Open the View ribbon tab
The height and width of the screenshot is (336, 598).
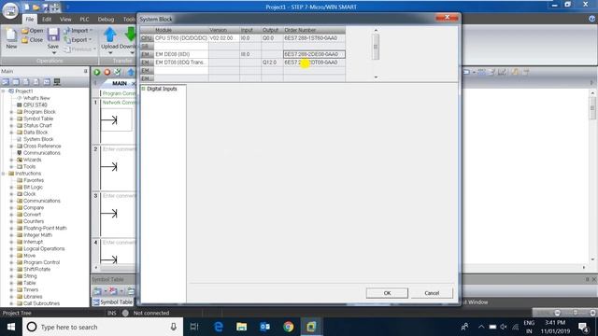tap(65, 19)
